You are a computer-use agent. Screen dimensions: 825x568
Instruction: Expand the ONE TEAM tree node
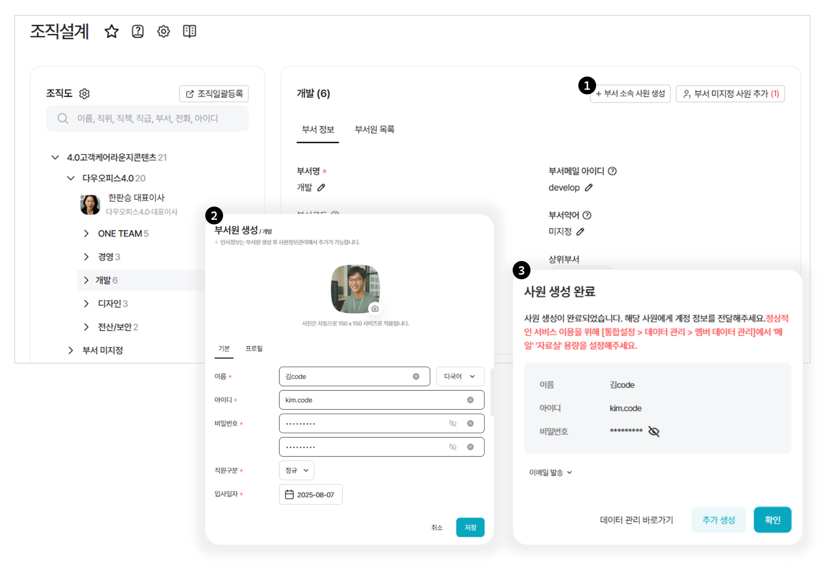(86, 234)
